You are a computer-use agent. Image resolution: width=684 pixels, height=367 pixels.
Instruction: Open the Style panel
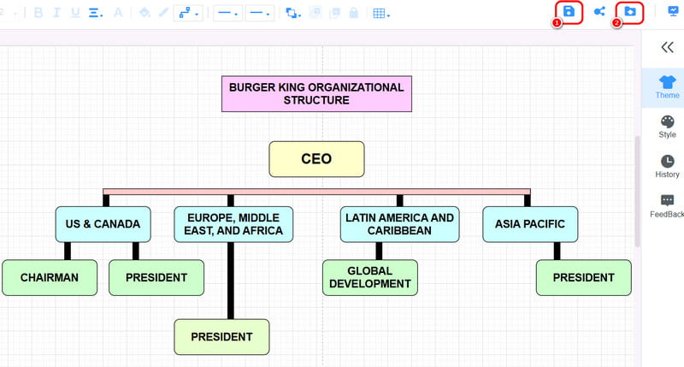667,127
